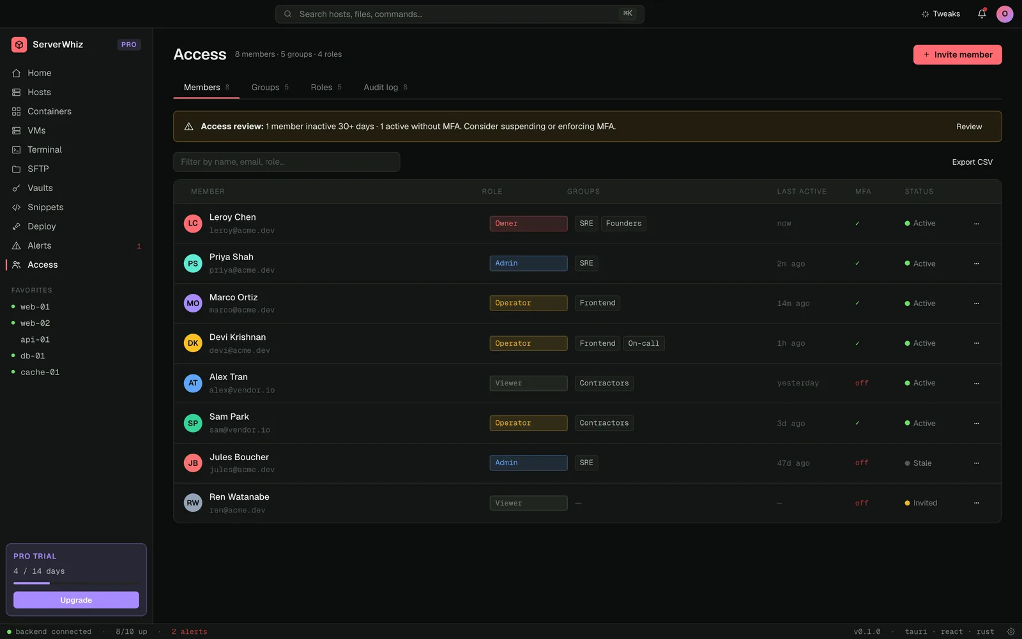Select the Members tab
The width and height of the screenshot is (1022, 639).
(x=206, y=88)
